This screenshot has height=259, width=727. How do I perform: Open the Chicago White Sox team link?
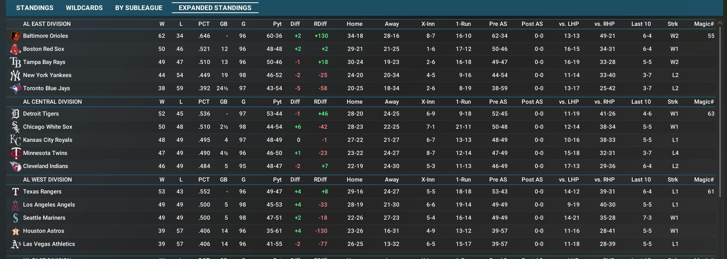click(47, 127)
